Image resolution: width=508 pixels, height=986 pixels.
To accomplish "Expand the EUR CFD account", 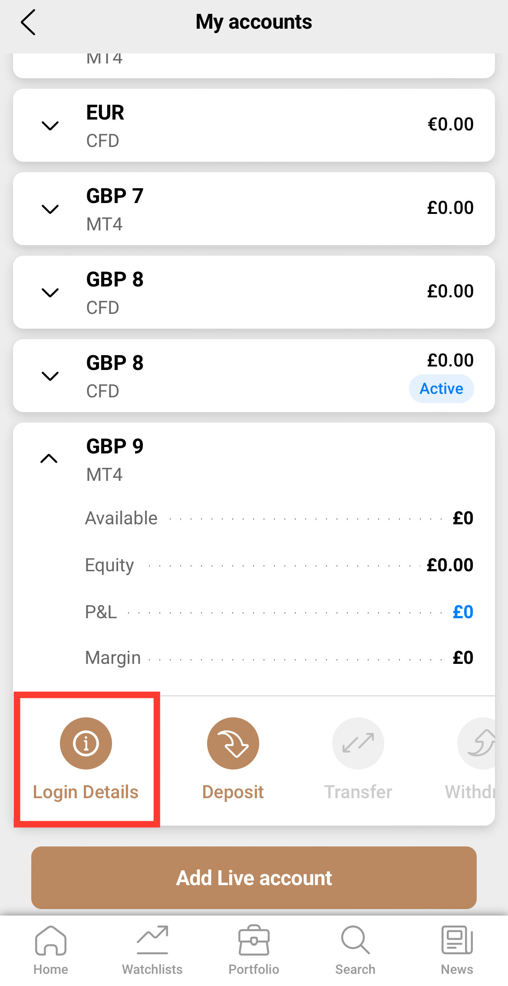I will pos(50,126).
